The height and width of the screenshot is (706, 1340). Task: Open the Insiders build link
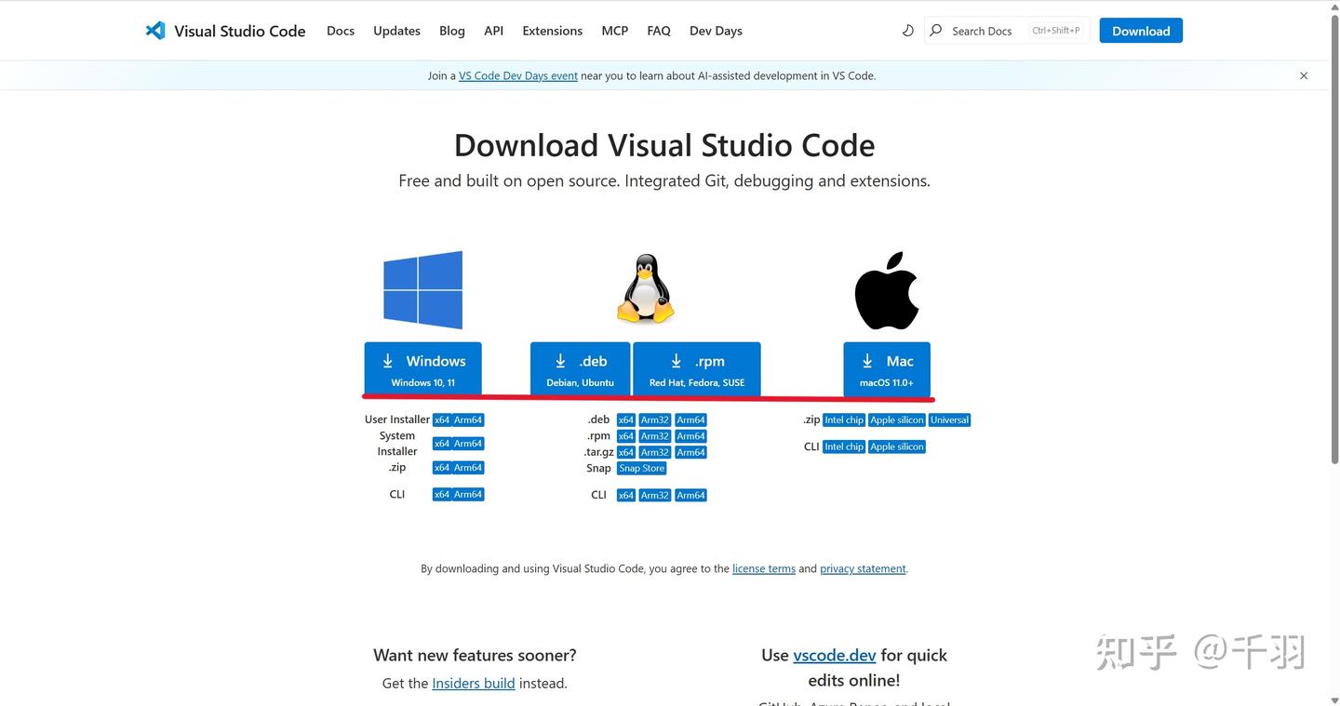click(x=473, y=683)
